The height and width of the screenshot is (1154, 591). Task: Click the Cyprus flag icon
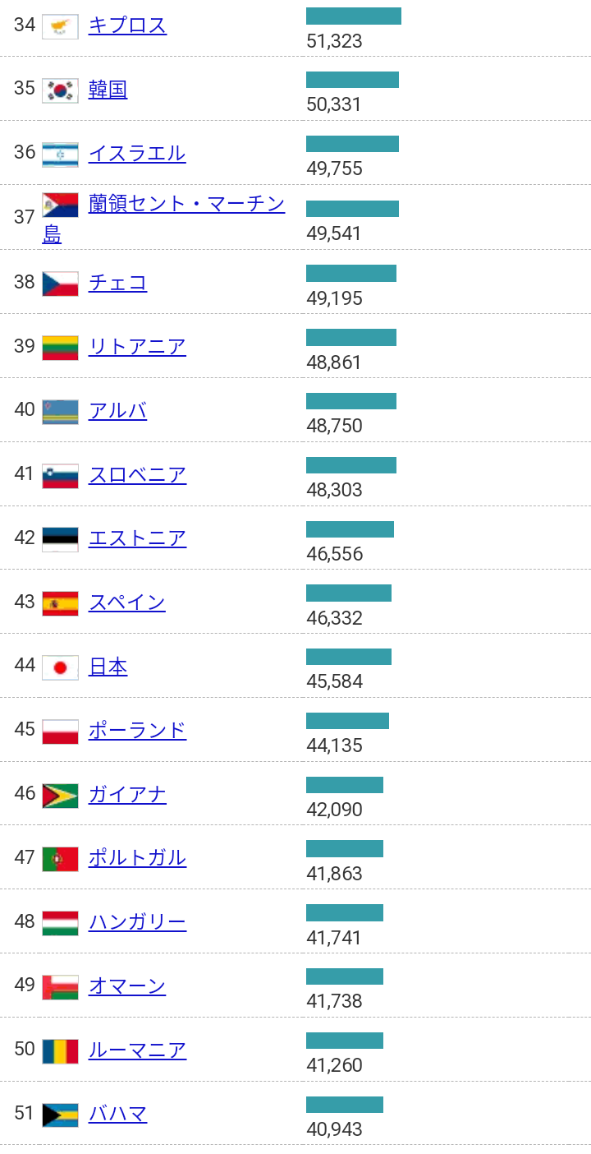[x=60, y=26]
